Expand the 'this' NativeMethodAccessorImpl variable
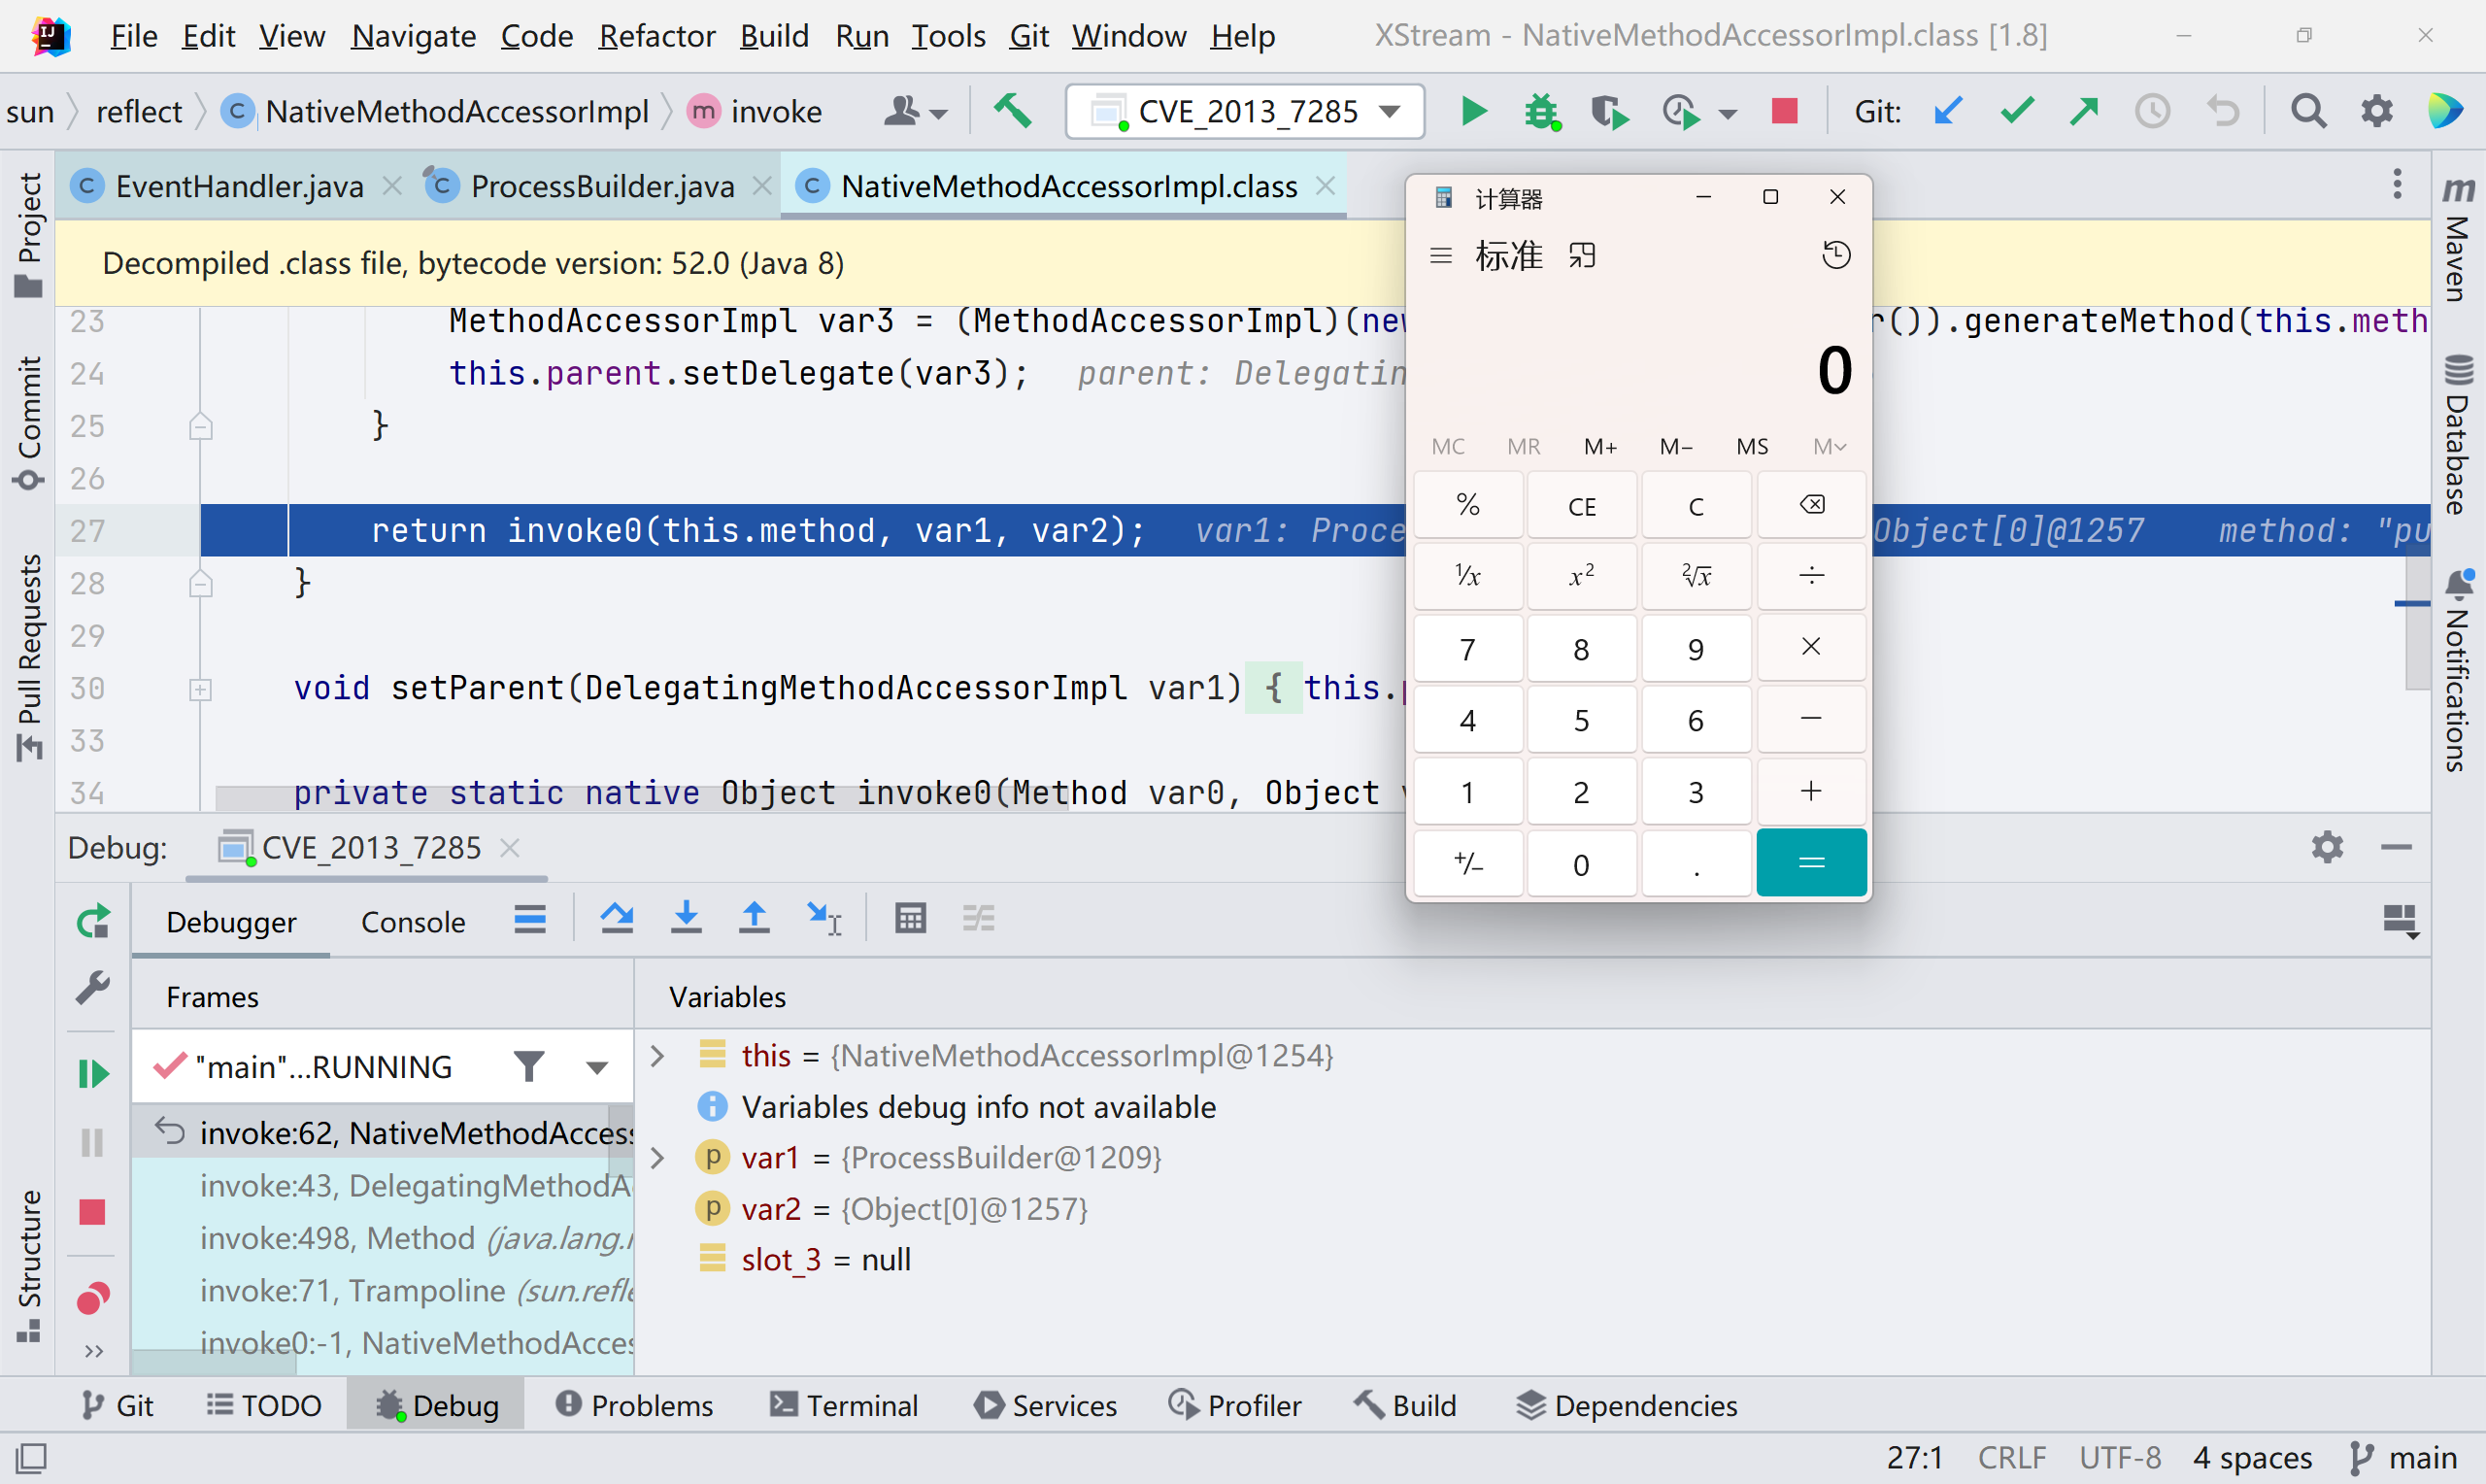Screen dimensions: 2486x1484 (657, 1056)
